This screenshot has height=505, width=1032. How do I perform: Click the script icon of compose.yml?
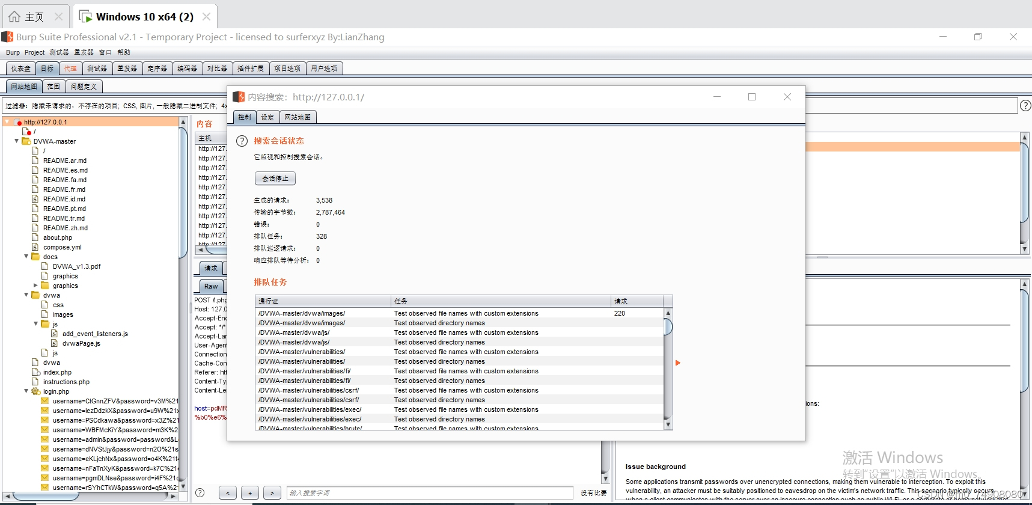(35, 247)
